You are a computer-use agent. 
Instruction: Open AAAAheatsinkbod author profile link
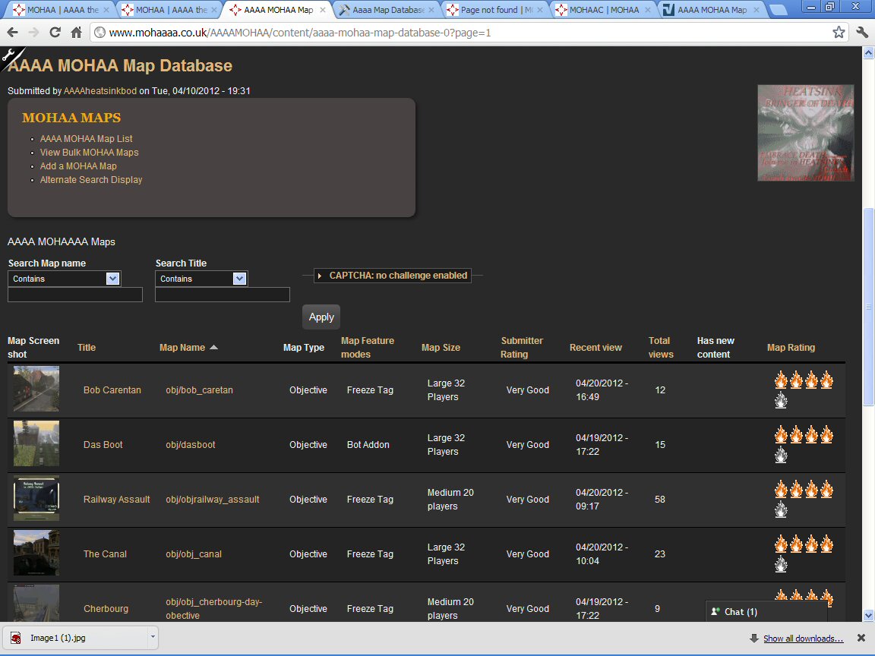tap(100, 91)
